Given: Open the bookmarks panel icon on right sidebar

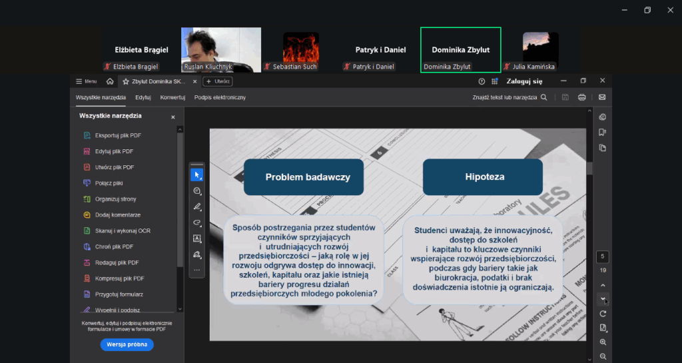Looking at the screenshot, I should pyautogui.click(x=603, y=132).
